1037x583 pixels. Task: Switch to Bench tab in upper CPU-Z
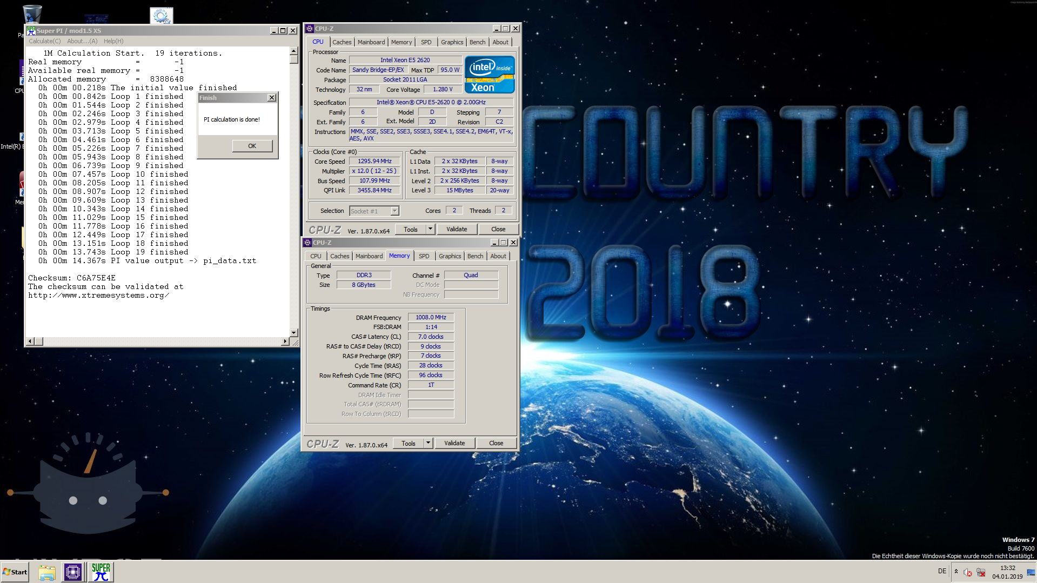click(477, 42)
